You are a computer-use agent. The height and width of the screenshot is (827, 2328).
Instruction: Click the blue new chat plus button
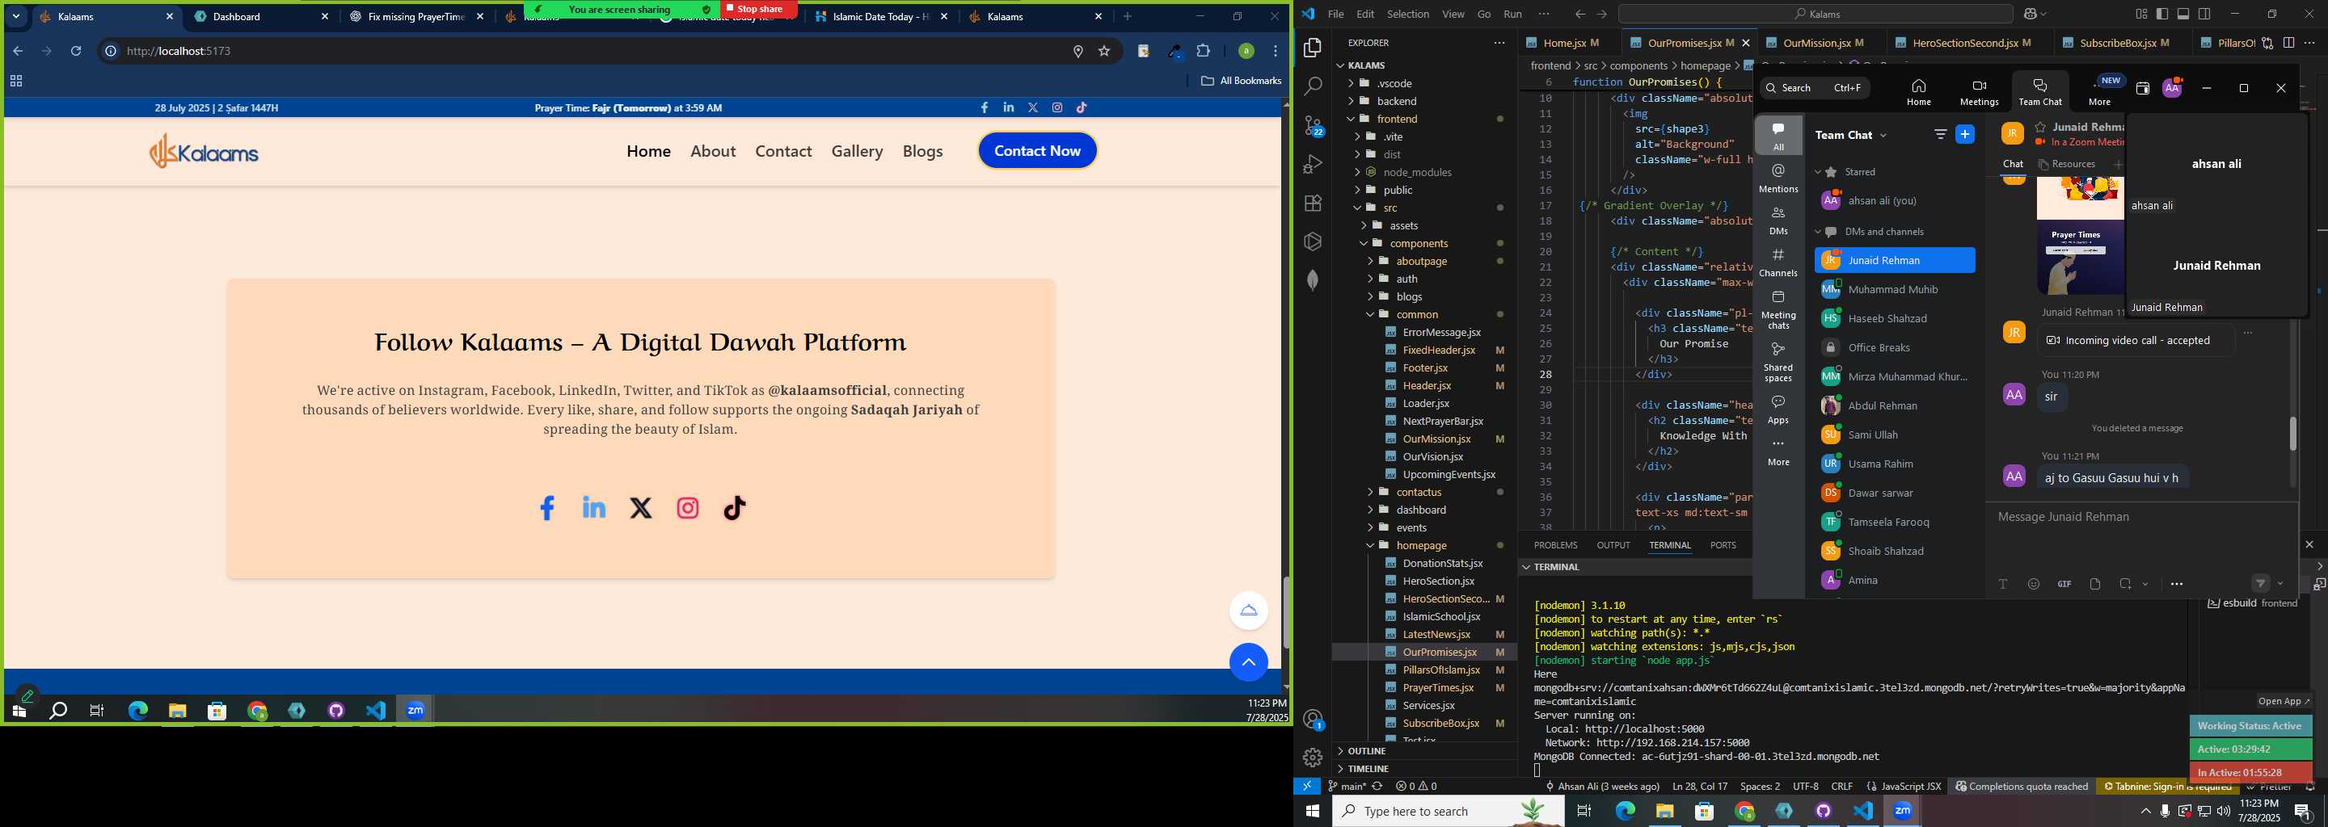click(1965, 135)
